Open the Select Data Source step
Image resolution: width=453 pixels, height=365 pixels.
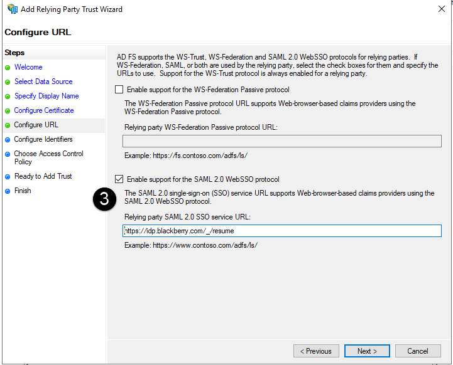pyautogui.click(x=43, y=82)
